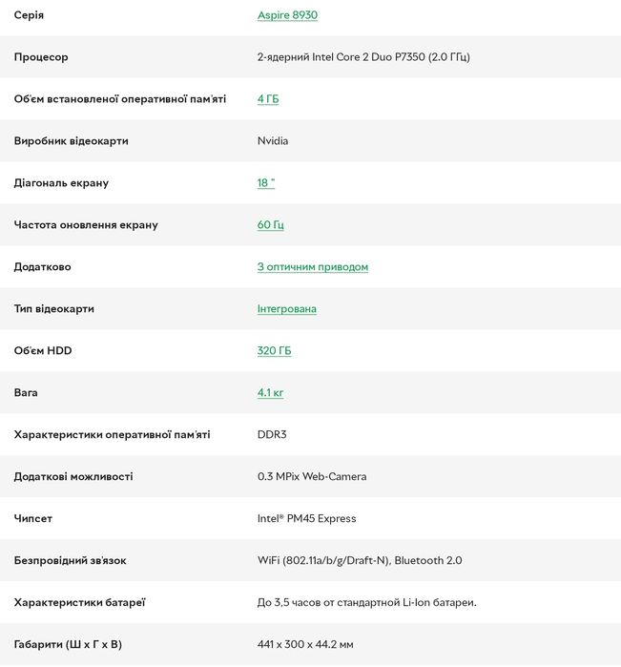Click the 4.1 кг weight link
This screenshot has height=667, width=621.
tap(270, 392)
